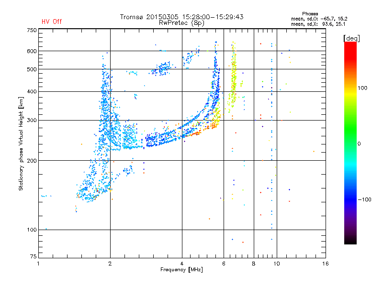Screen dimensions: 383x287
Task: Click the red 'HV Off' label
Action: pos(52,22)
